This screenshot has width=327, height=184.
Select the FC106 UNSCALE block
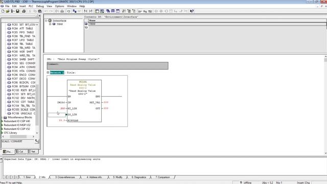[24, 113]
